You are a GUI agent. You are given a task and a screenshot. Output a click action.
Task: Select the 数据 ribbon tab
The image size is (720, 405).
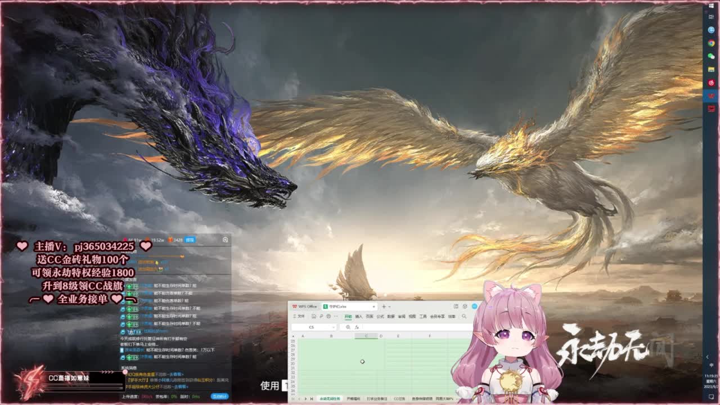click(391, 316)
